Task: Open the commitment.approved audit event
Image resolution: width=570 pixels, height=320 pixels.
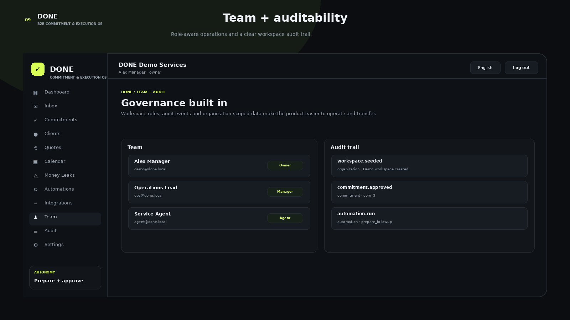Action: click(429, 192)
